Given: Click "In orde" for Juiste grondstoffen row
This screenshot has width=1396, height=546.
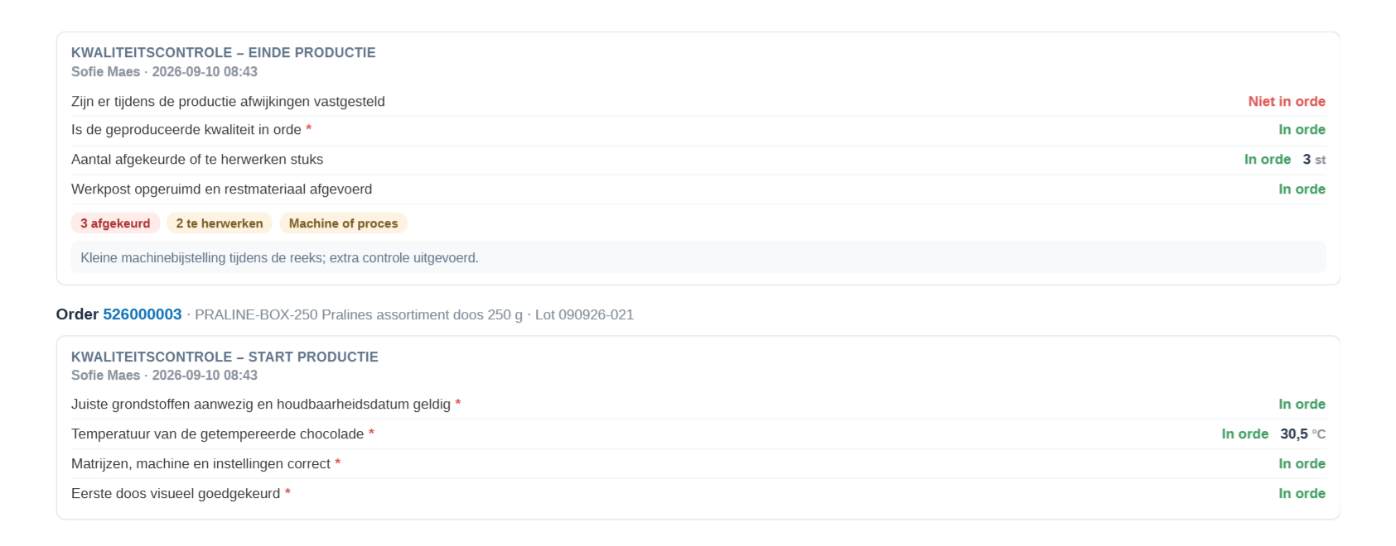Looking at the screenshot, I should pos(1302,404).
